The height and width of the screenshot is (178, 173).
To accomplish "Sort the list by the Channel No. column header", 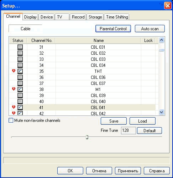I will pos(42,41).
